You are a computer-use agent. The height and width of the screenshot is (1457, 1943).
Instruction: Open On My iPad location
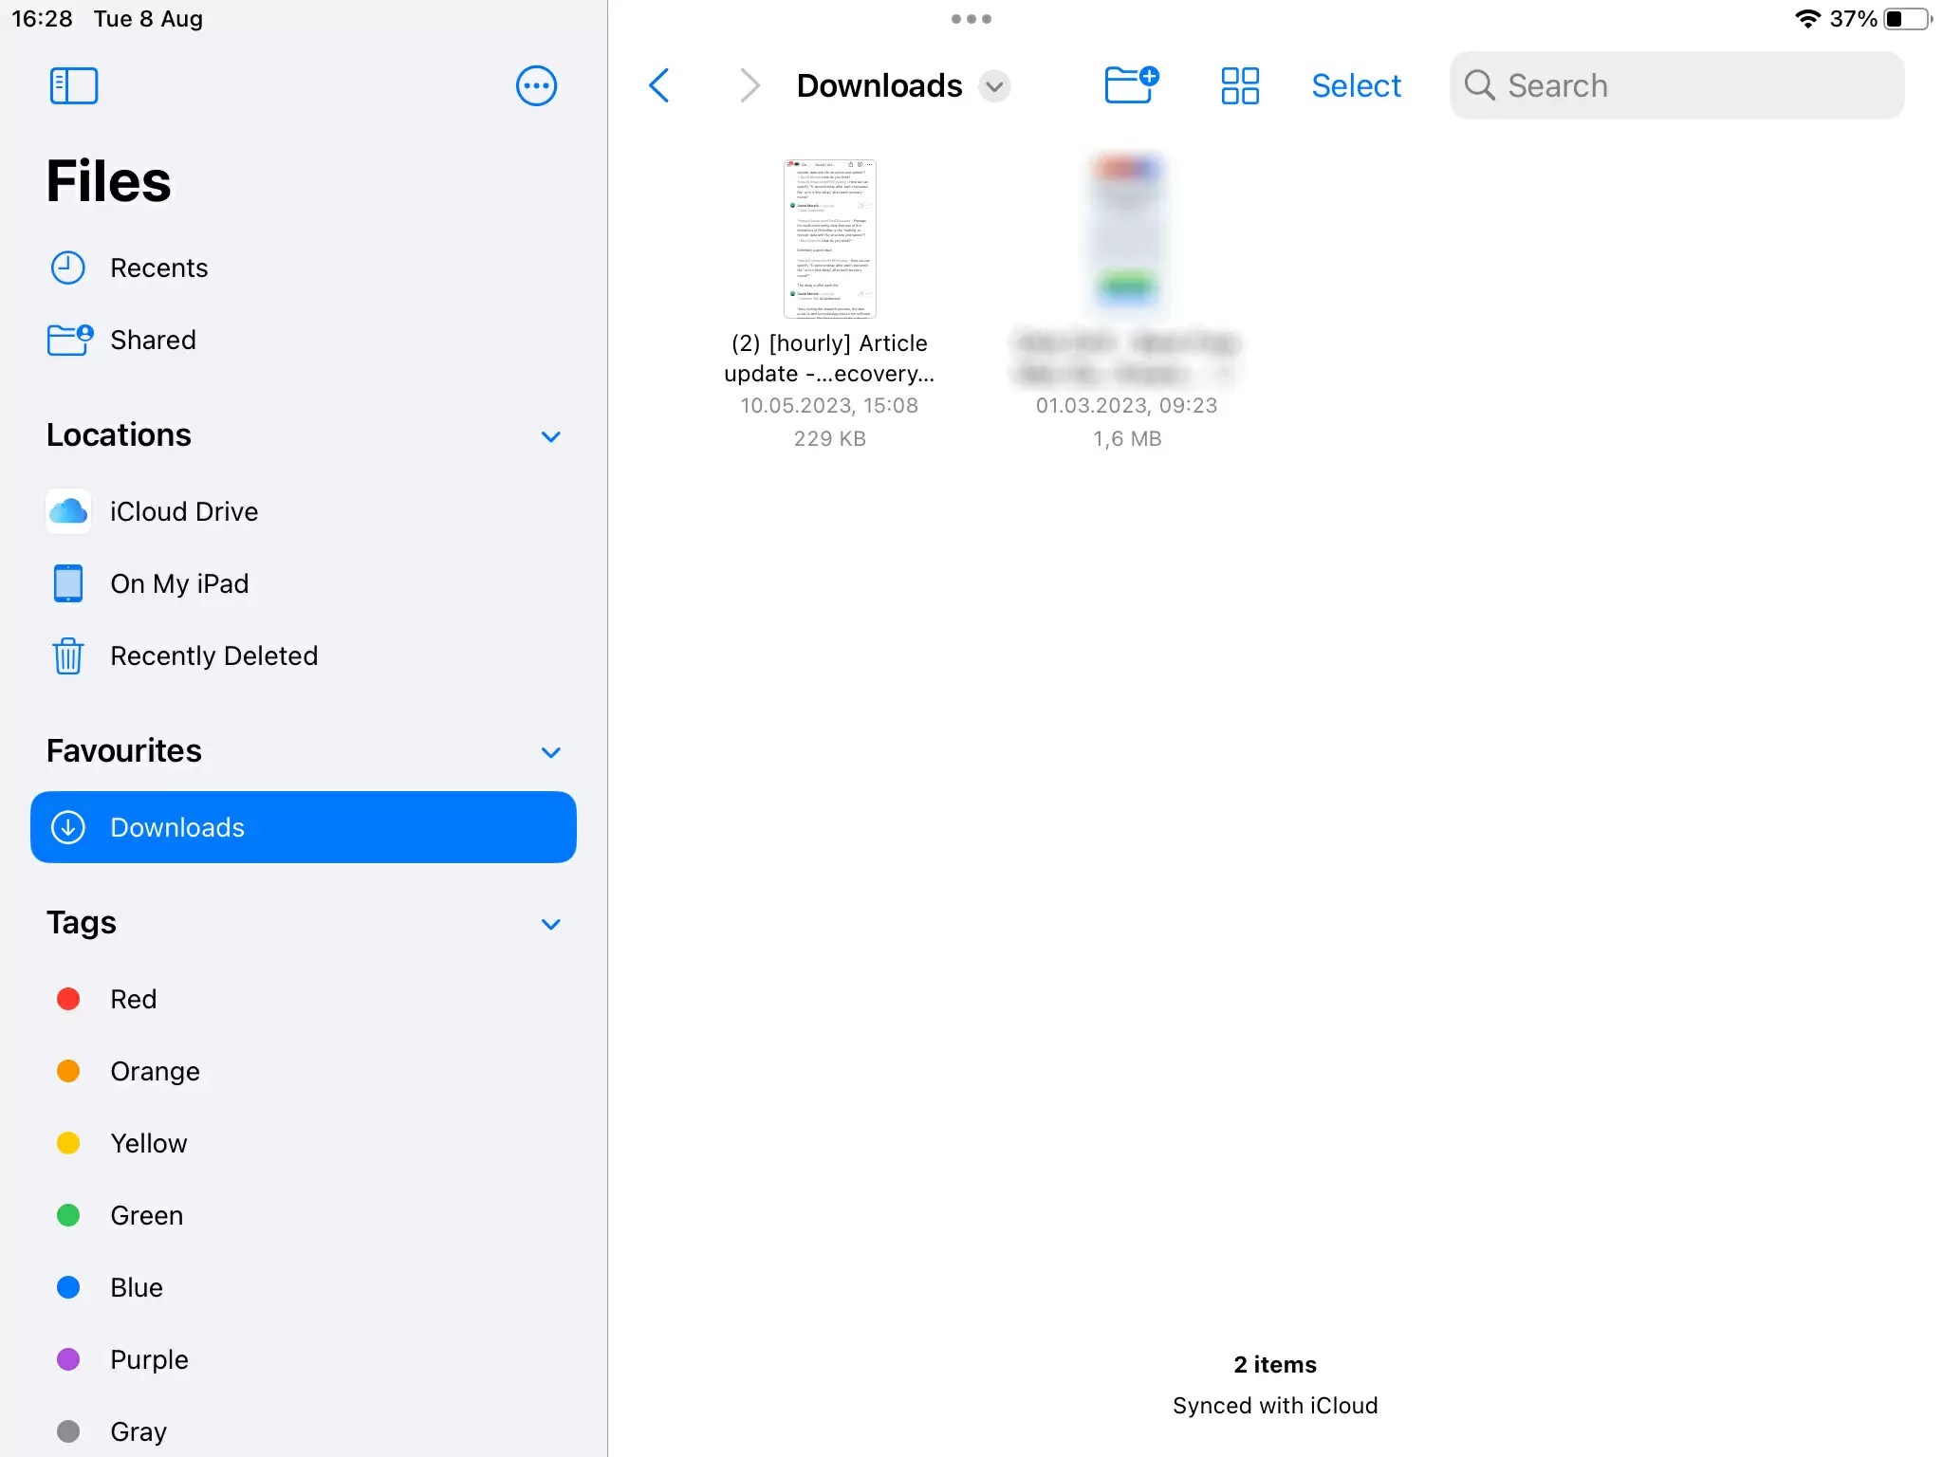click(179, 583)
